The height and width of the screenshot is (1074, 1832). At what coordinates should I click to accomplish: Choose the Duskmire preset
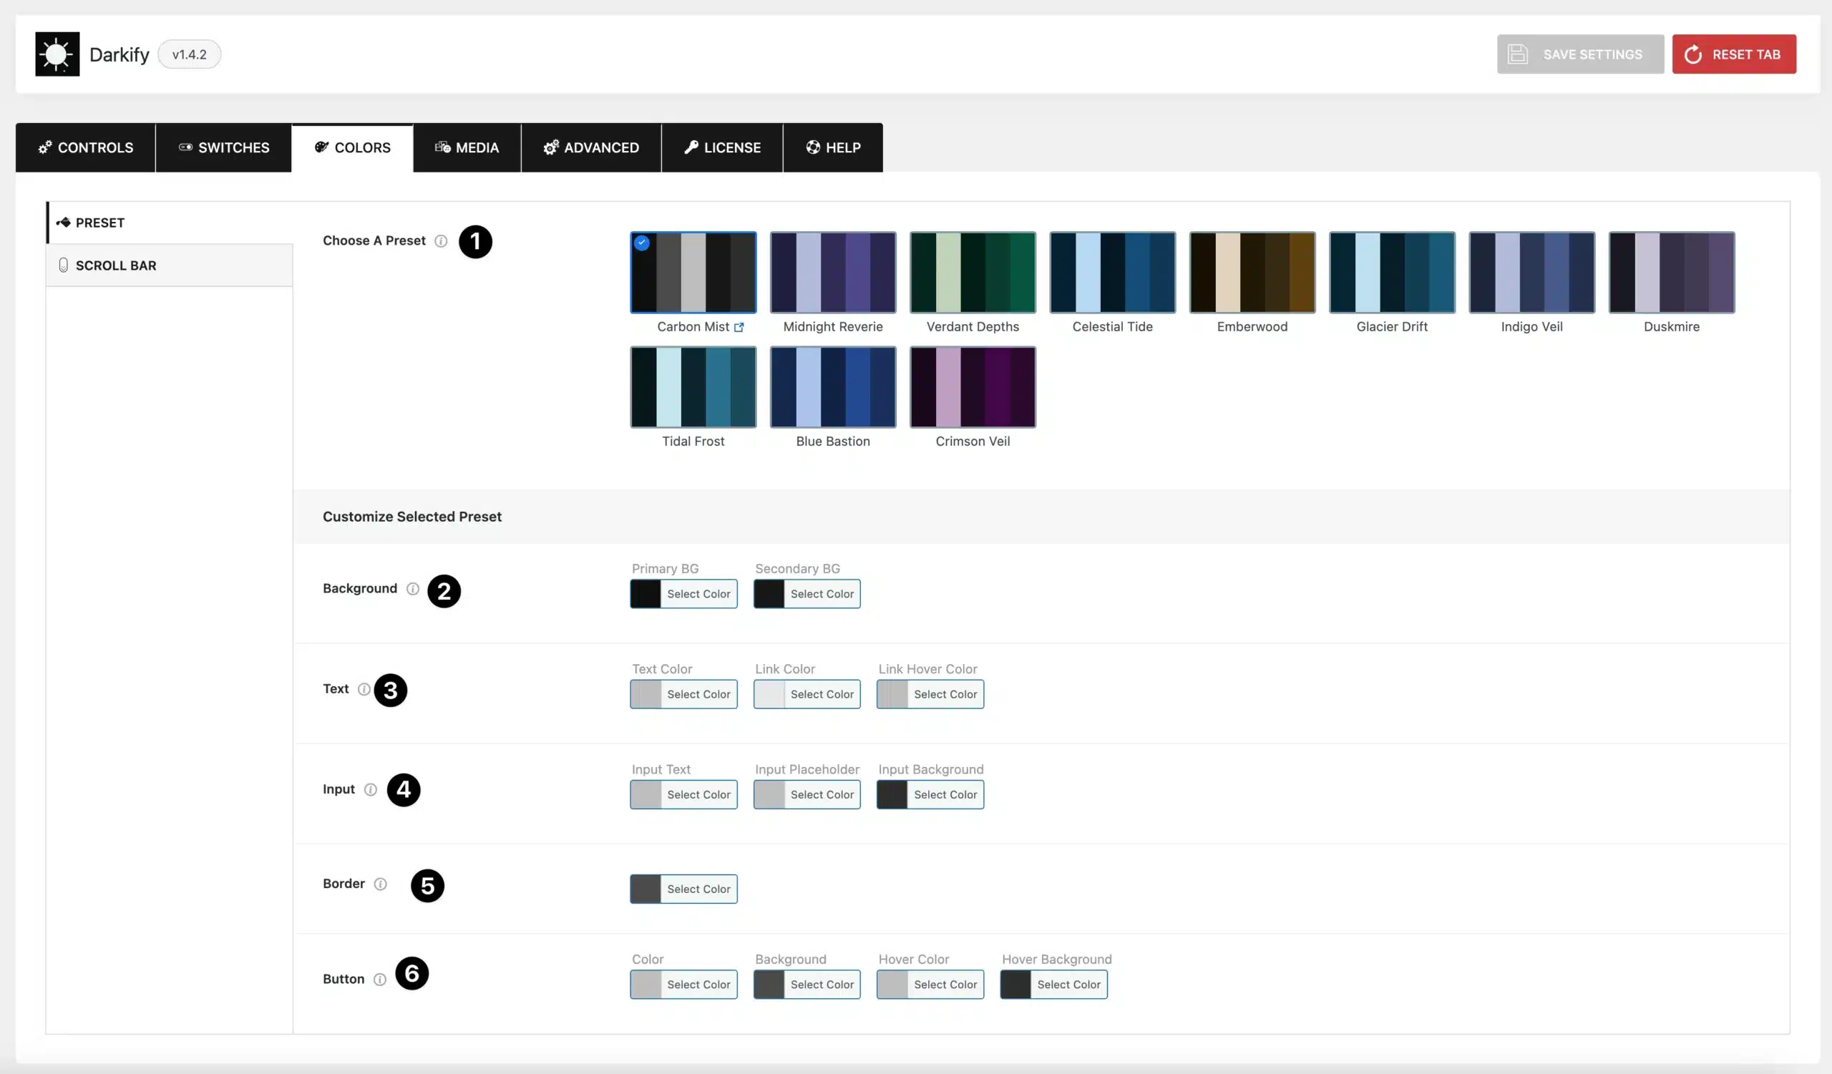(1672, 273)
